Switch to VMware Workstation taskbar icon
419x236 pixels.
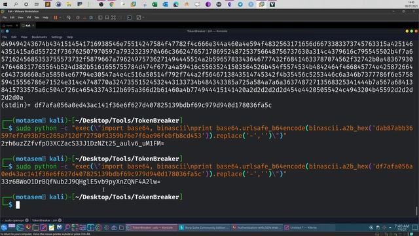[x=262, y=5]
